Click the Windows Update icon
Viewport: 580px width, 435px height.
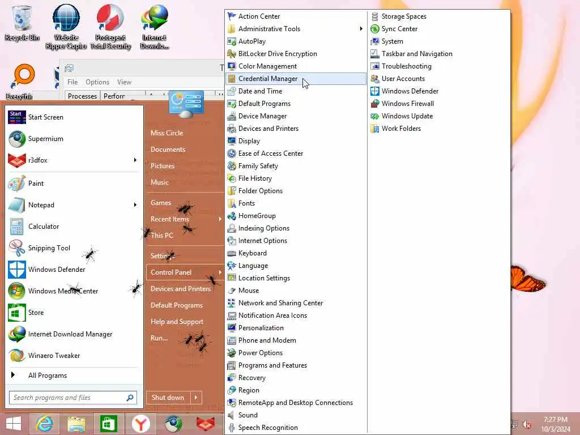pyautogui.click(x=375, y=116)
